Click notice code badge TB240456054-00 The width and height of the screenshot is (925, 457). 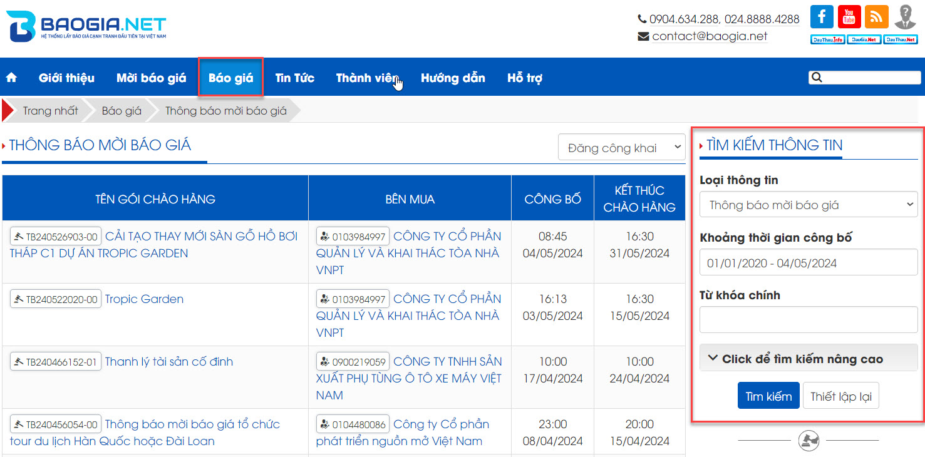pos(56,424)
